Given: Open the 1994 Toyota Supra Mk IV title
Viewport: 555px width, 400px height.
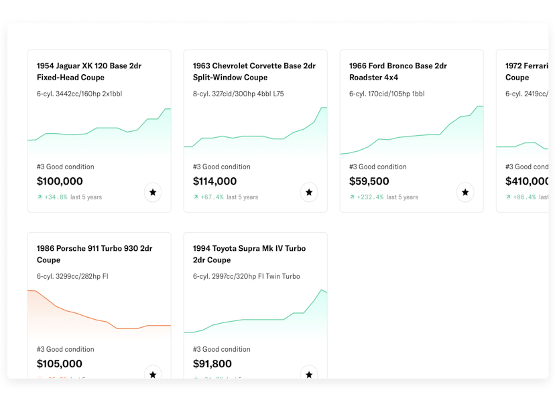Looking at the screenshot, I should click(x=249, y=254).
